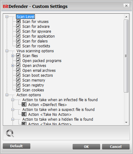The width and height of the screenshot is (133, 154).
Task: Collapse Virus scanning options section
Action: point(7,51)
